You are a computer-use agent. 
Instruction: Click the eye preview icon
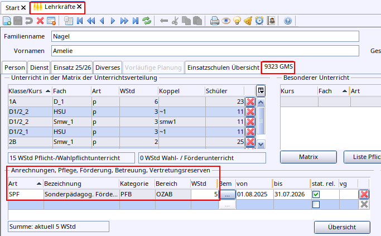click(x=226, y=21)
